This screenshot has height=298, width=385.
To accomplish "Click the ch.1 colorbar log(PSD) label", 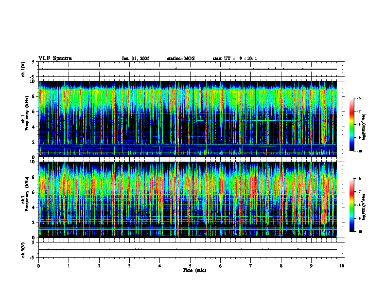I will click(x=364, y=127).
